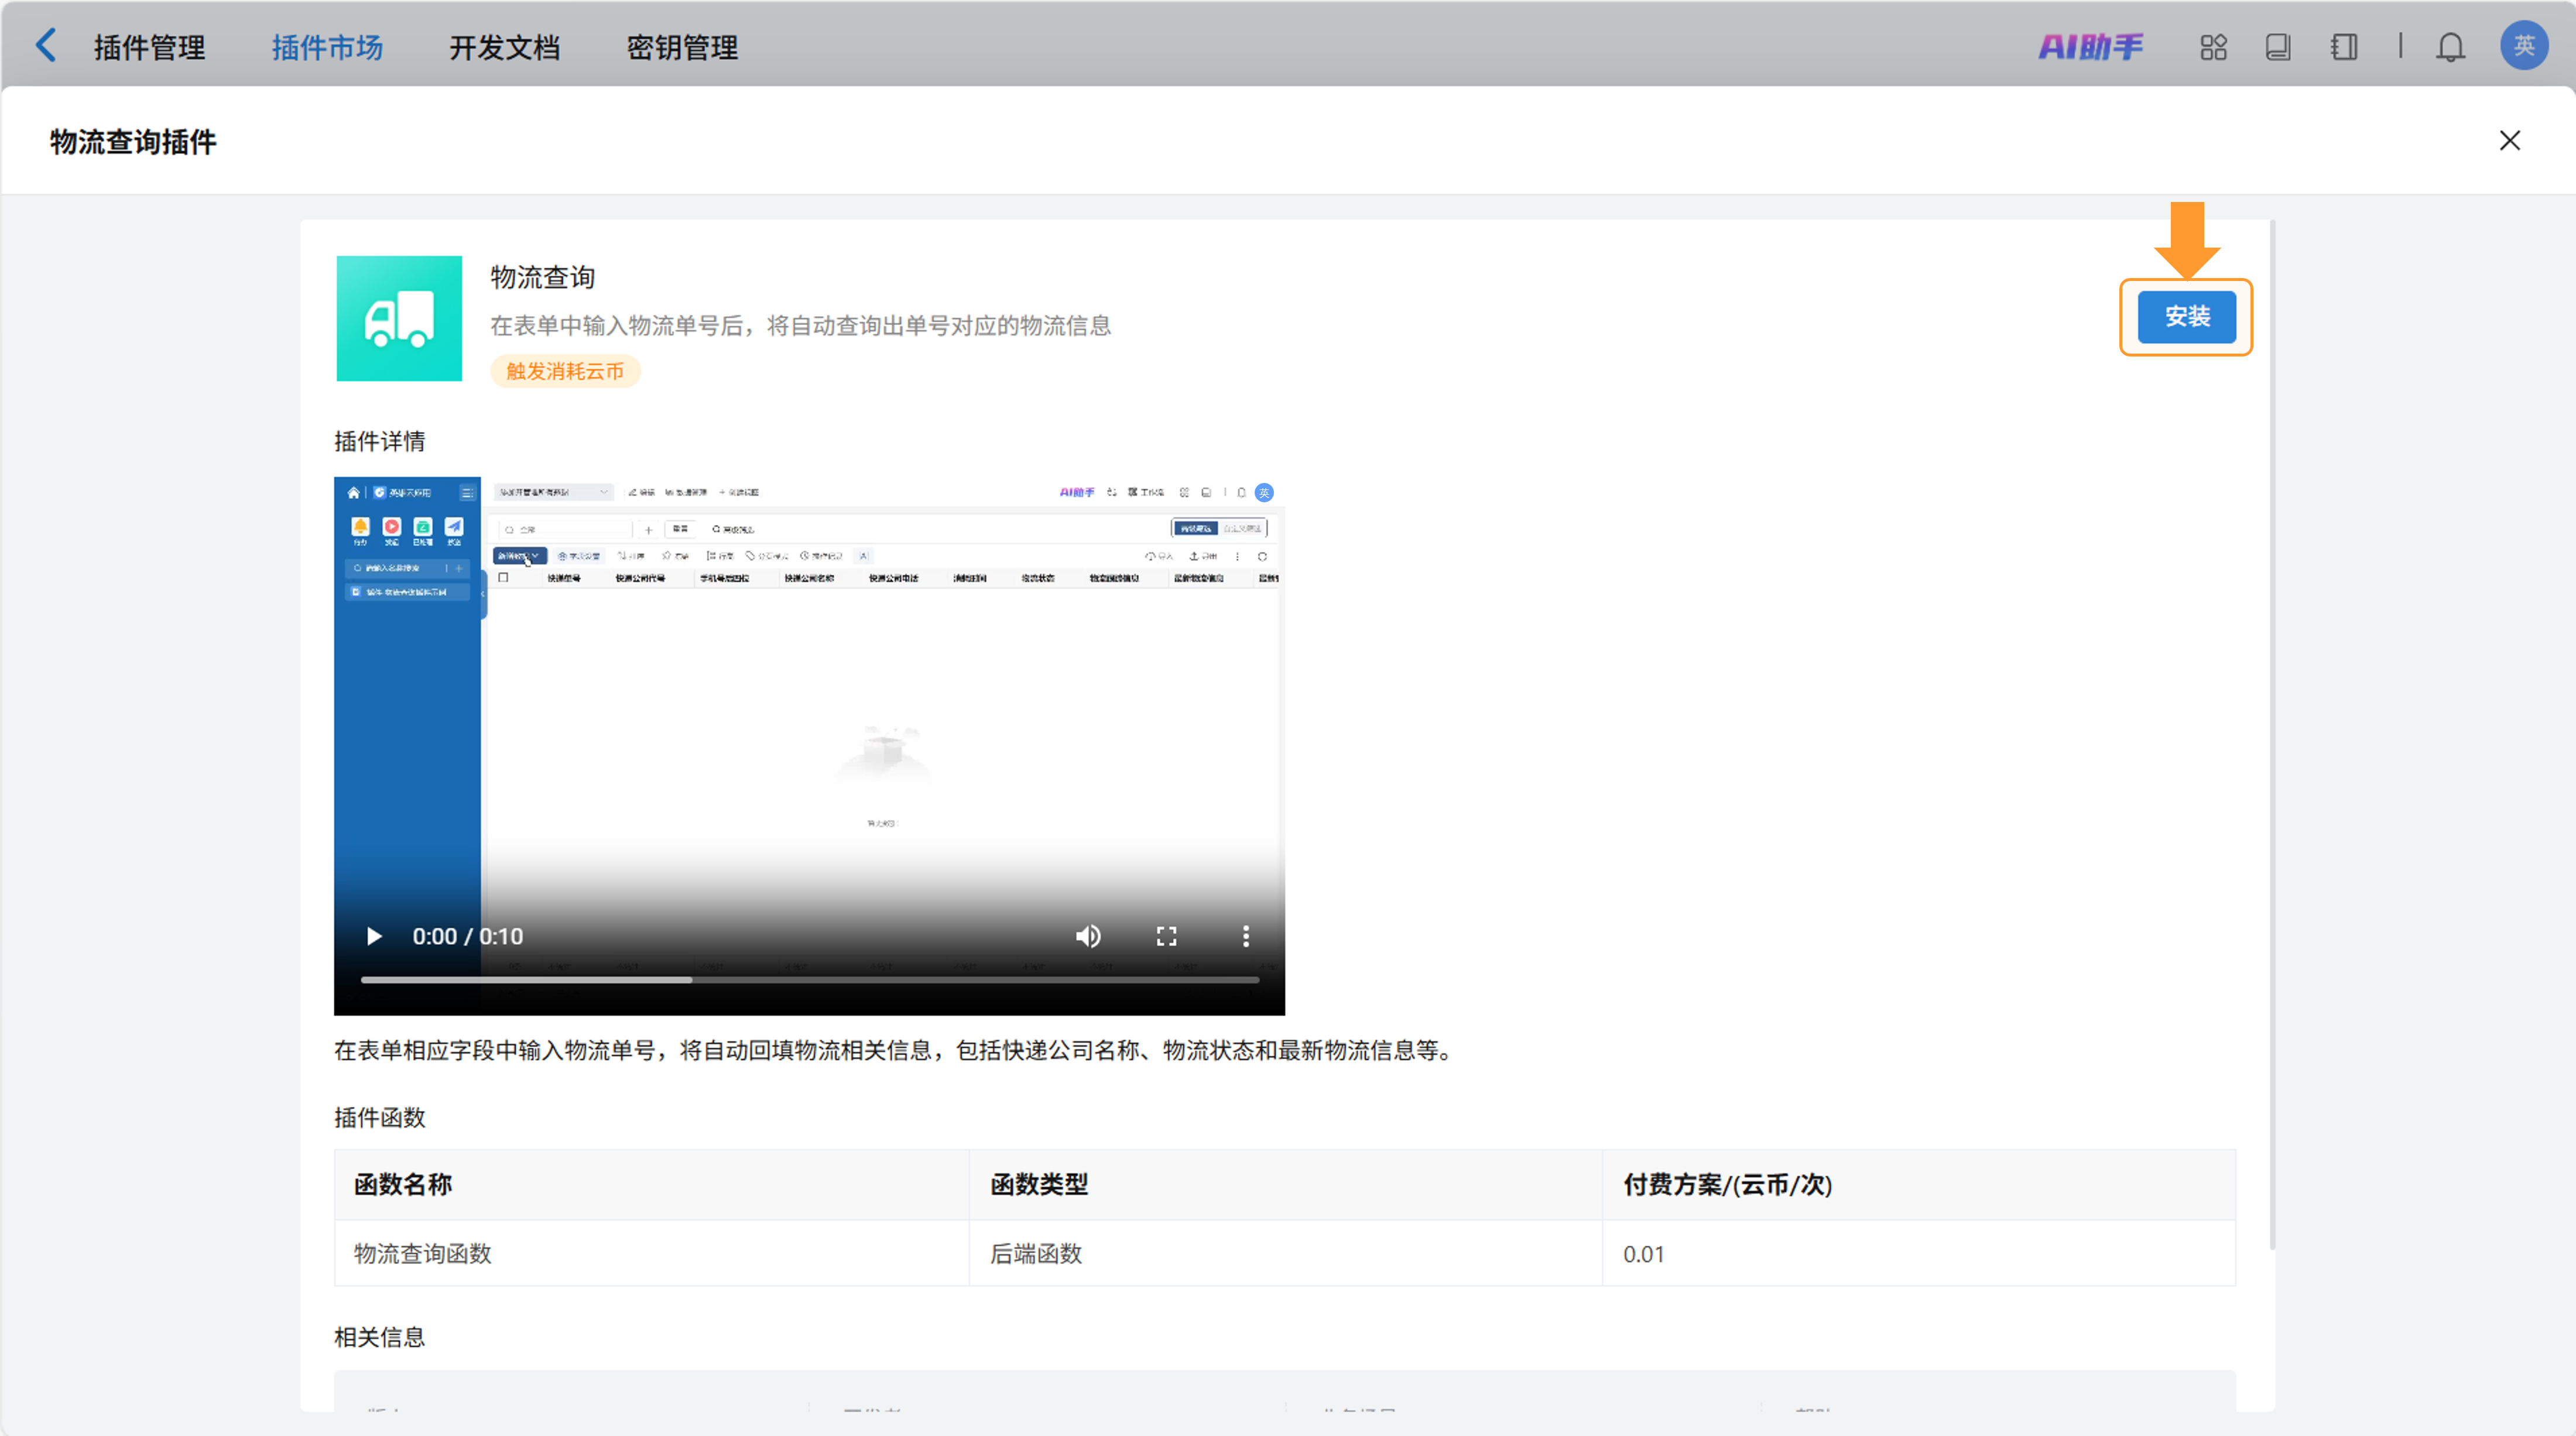
Task: Play the plugin demo video
Action: [x=374, y=936]
